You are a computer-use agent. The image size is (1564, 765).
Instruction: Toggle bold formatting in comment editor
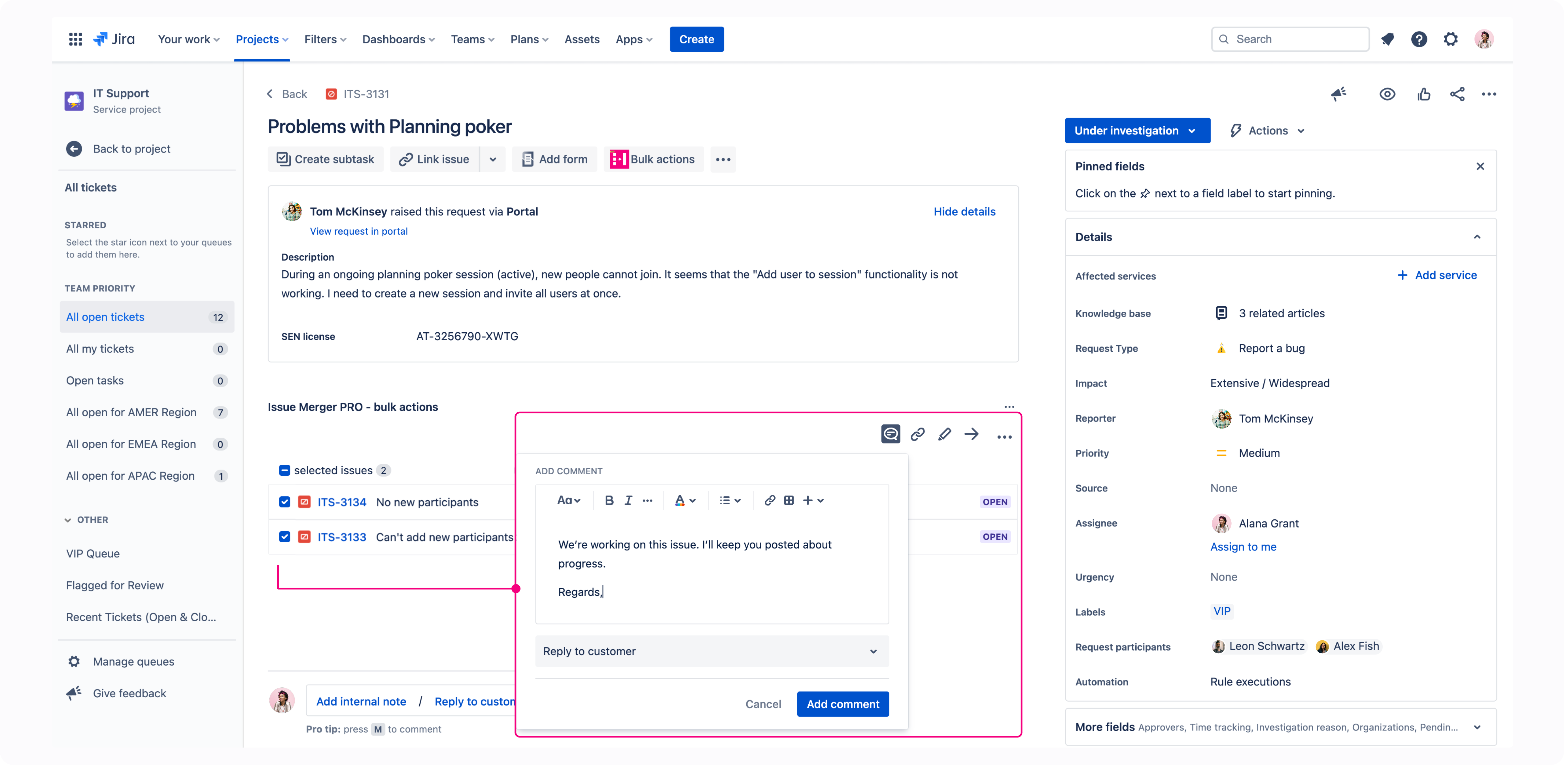[609, 500]
